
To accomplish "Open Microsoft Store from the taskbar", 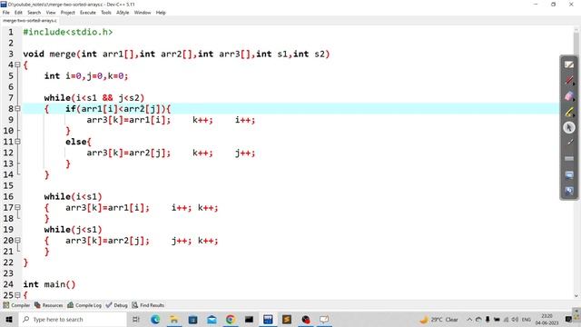I will click(193, 319).
